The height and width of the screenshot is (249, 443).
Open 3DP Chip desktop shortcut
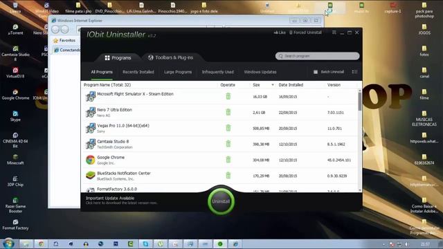coord(15,181)
